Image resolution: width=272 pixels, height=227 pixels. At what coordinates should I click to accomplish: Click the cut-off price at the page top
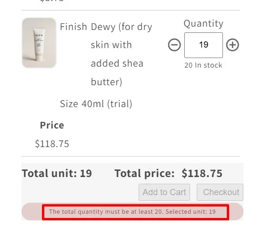tap(52, 0)
